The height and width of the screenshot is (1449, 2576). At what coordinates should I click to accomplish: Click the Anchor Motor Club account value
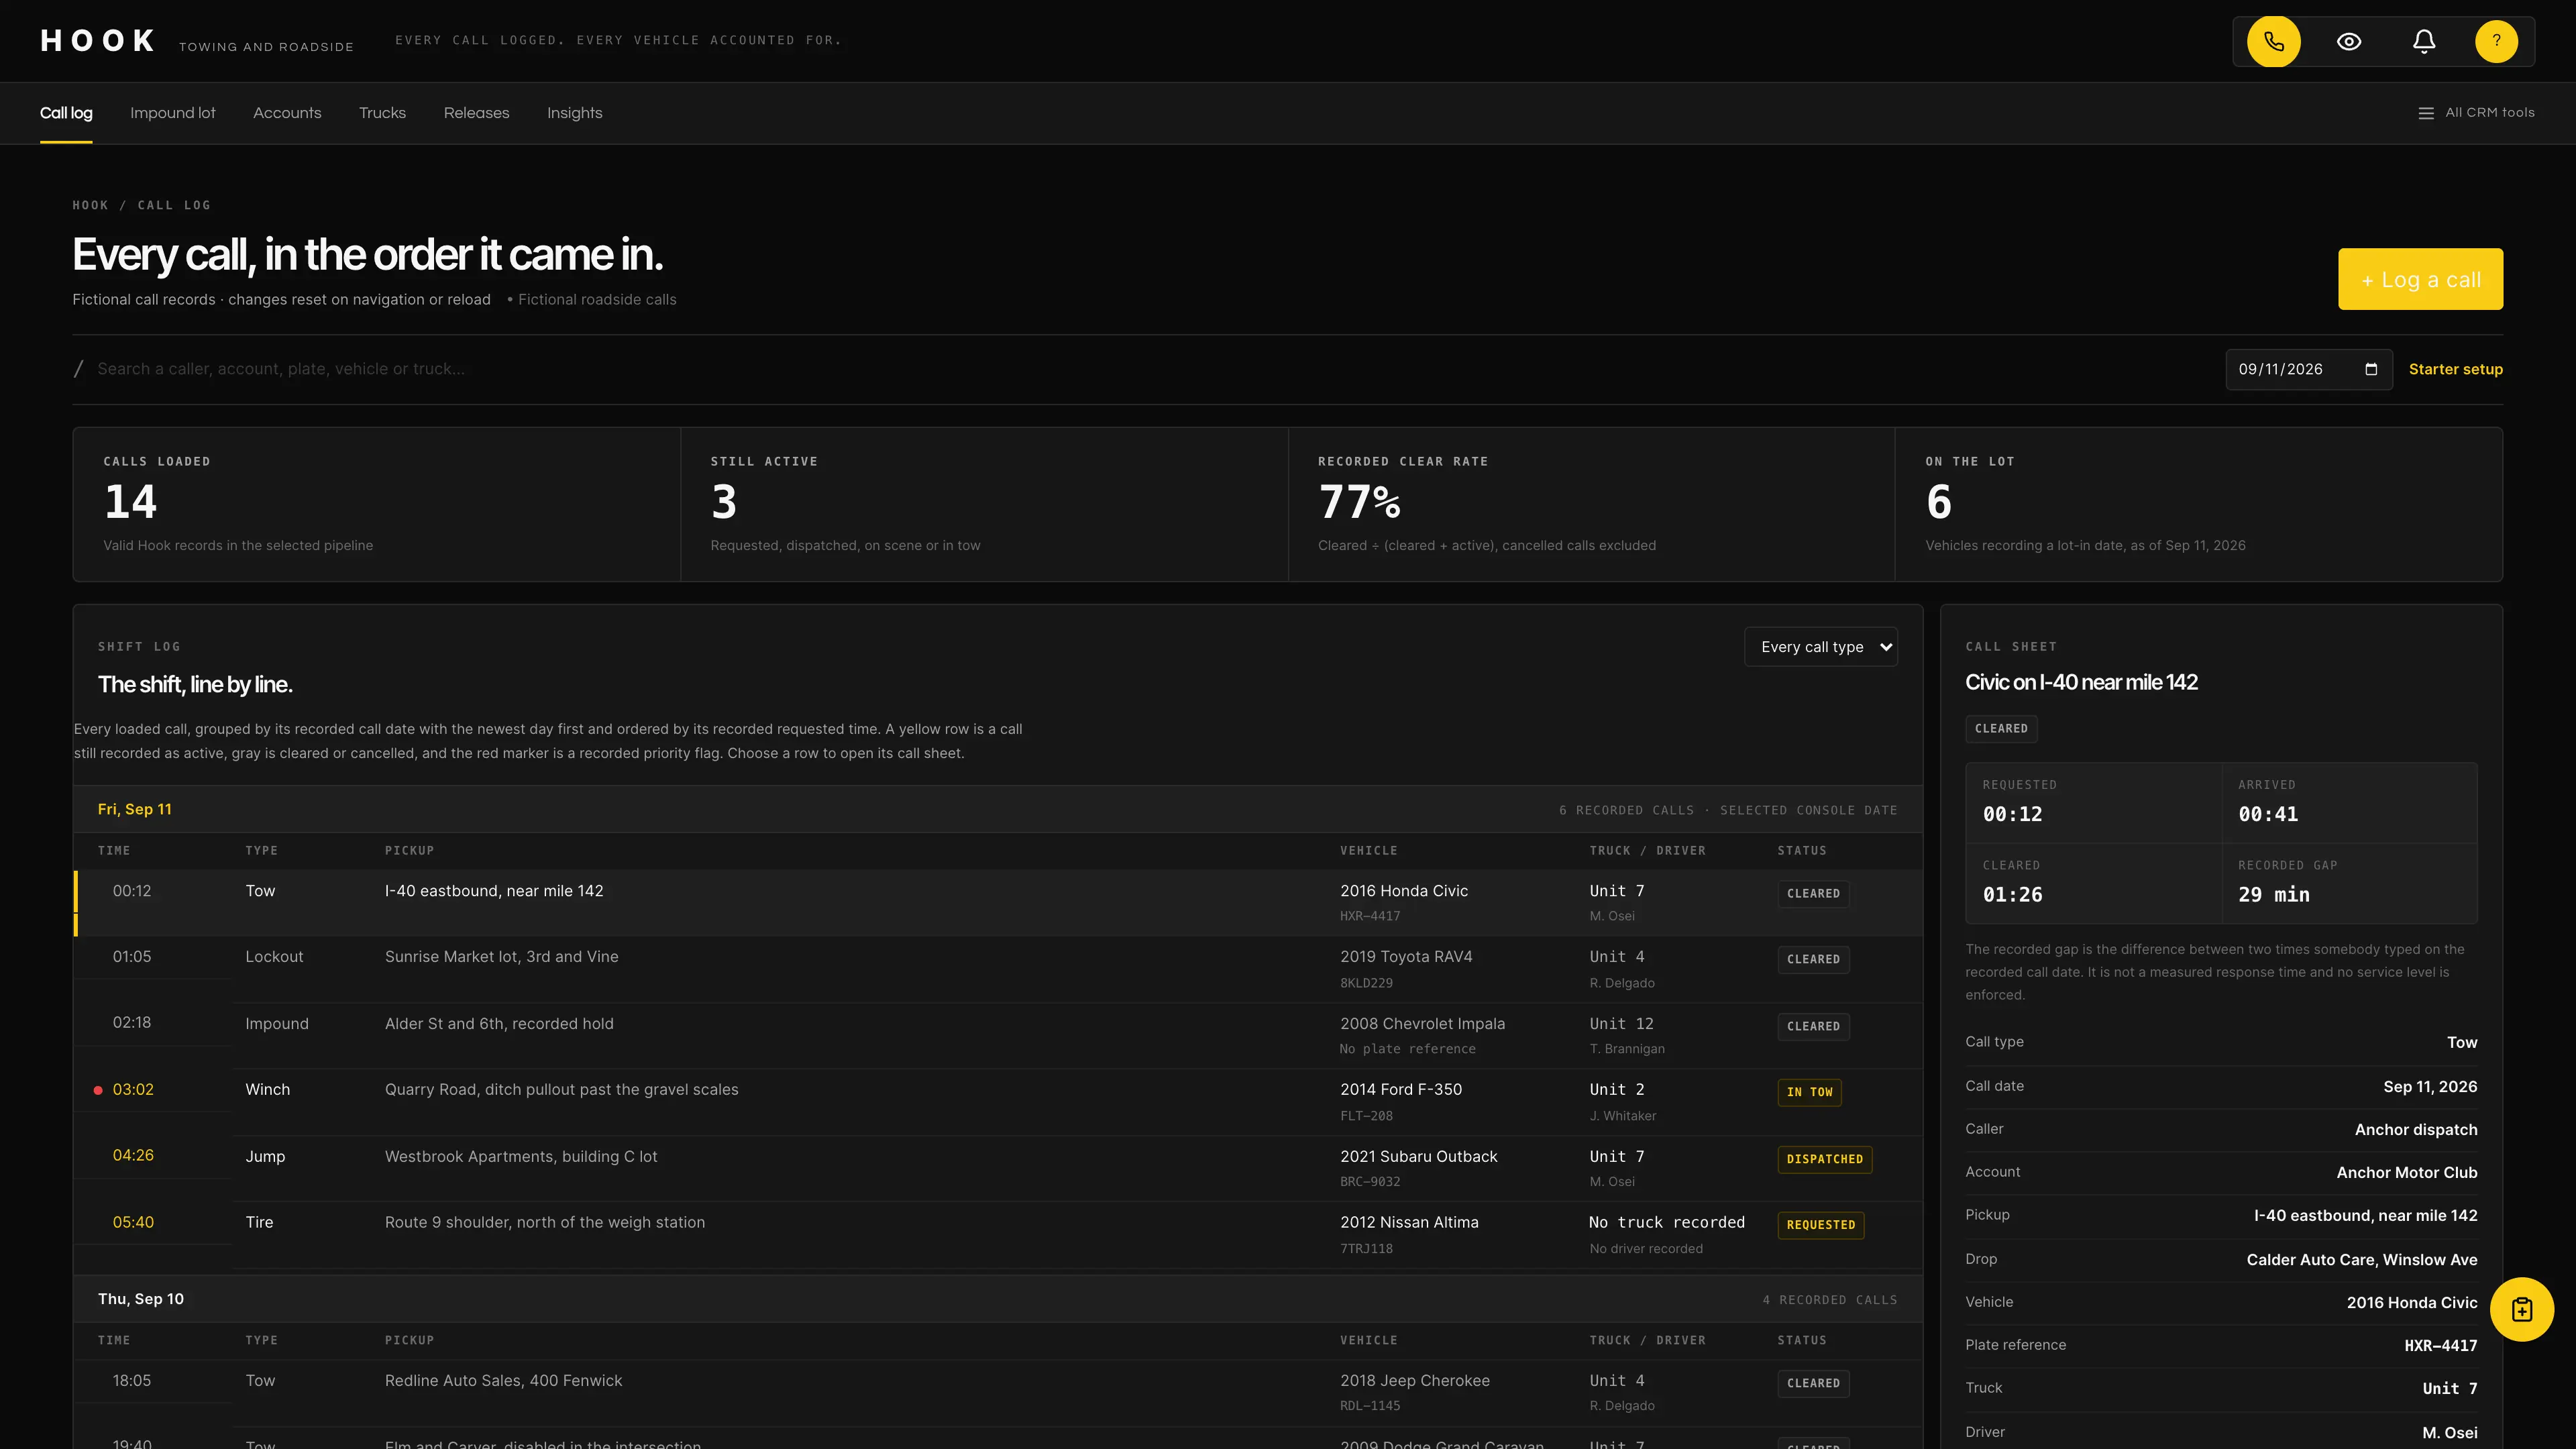[2406, 1173]
